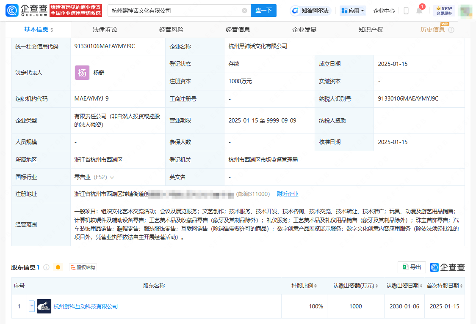Export shareholder table with 导出 button
The height and width of the screenshot is (324, 476).
412,267
